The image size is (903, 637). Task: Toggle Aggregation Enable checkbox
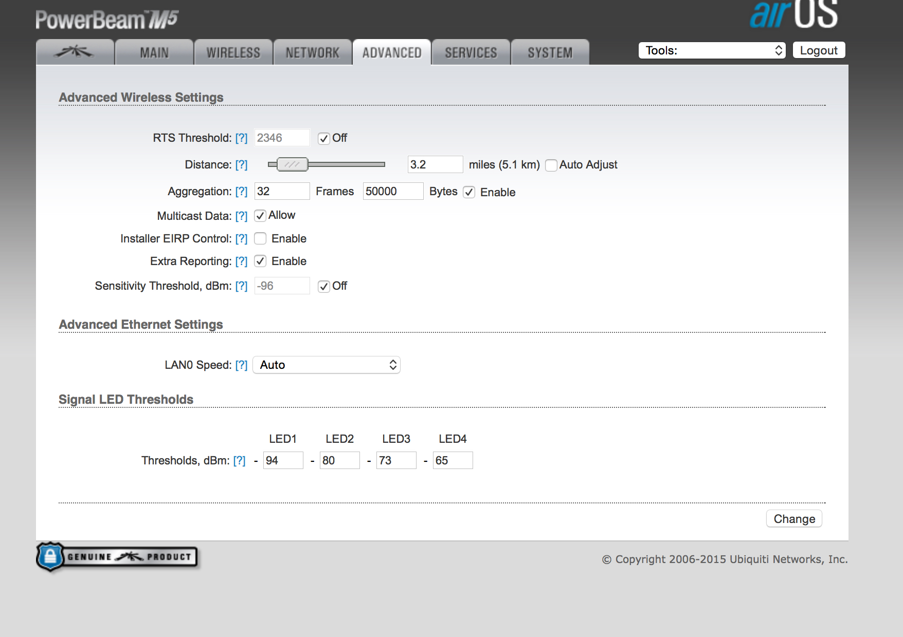(469, 192)
